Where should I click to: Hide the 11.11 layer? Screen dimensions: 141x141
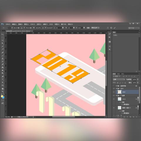click(114, 99)
